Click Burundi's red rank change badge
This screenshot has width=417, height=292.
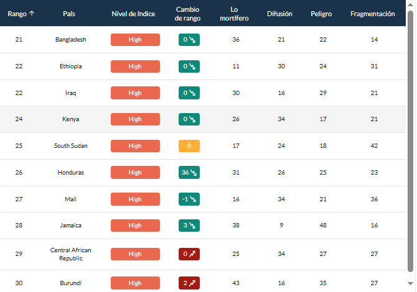[189, 283]
